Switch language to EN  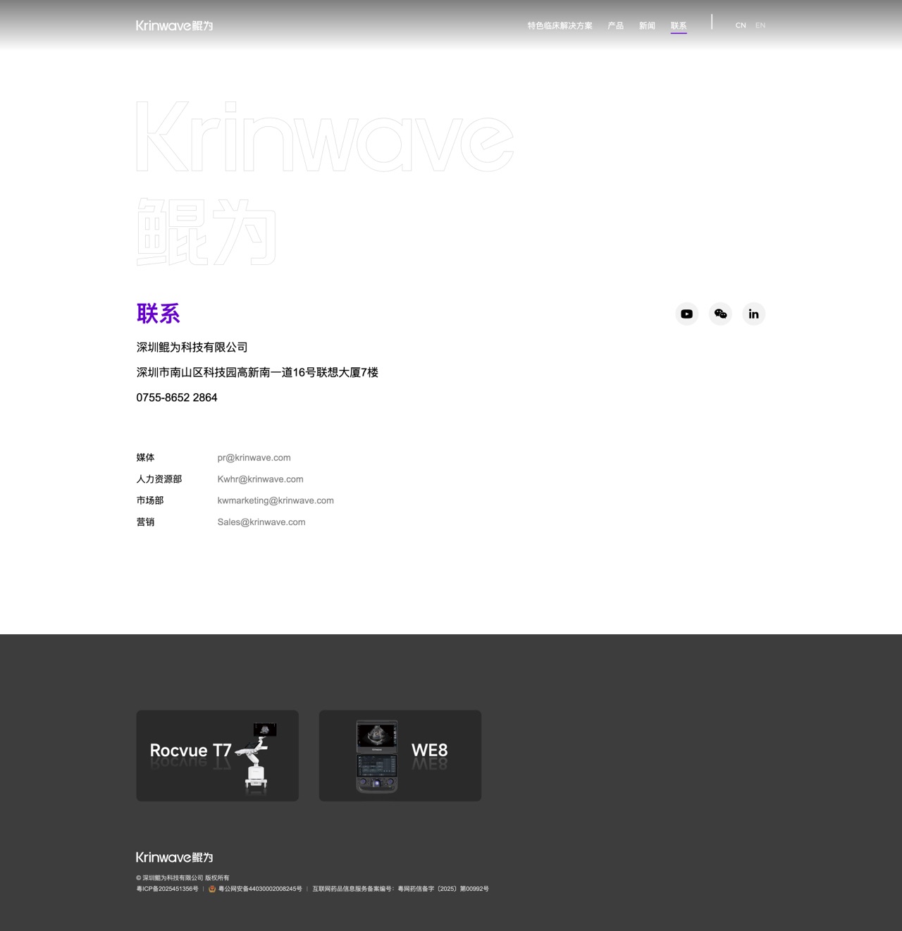[760, 25]
